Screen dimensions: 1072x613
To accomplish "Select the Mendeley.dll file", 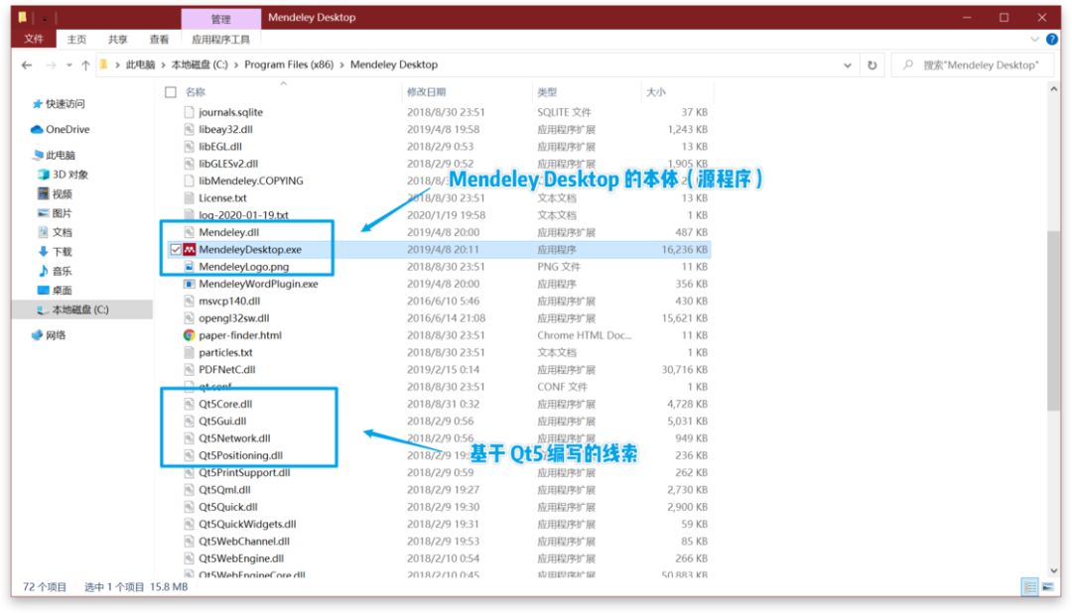I will [x=229, y=232].
